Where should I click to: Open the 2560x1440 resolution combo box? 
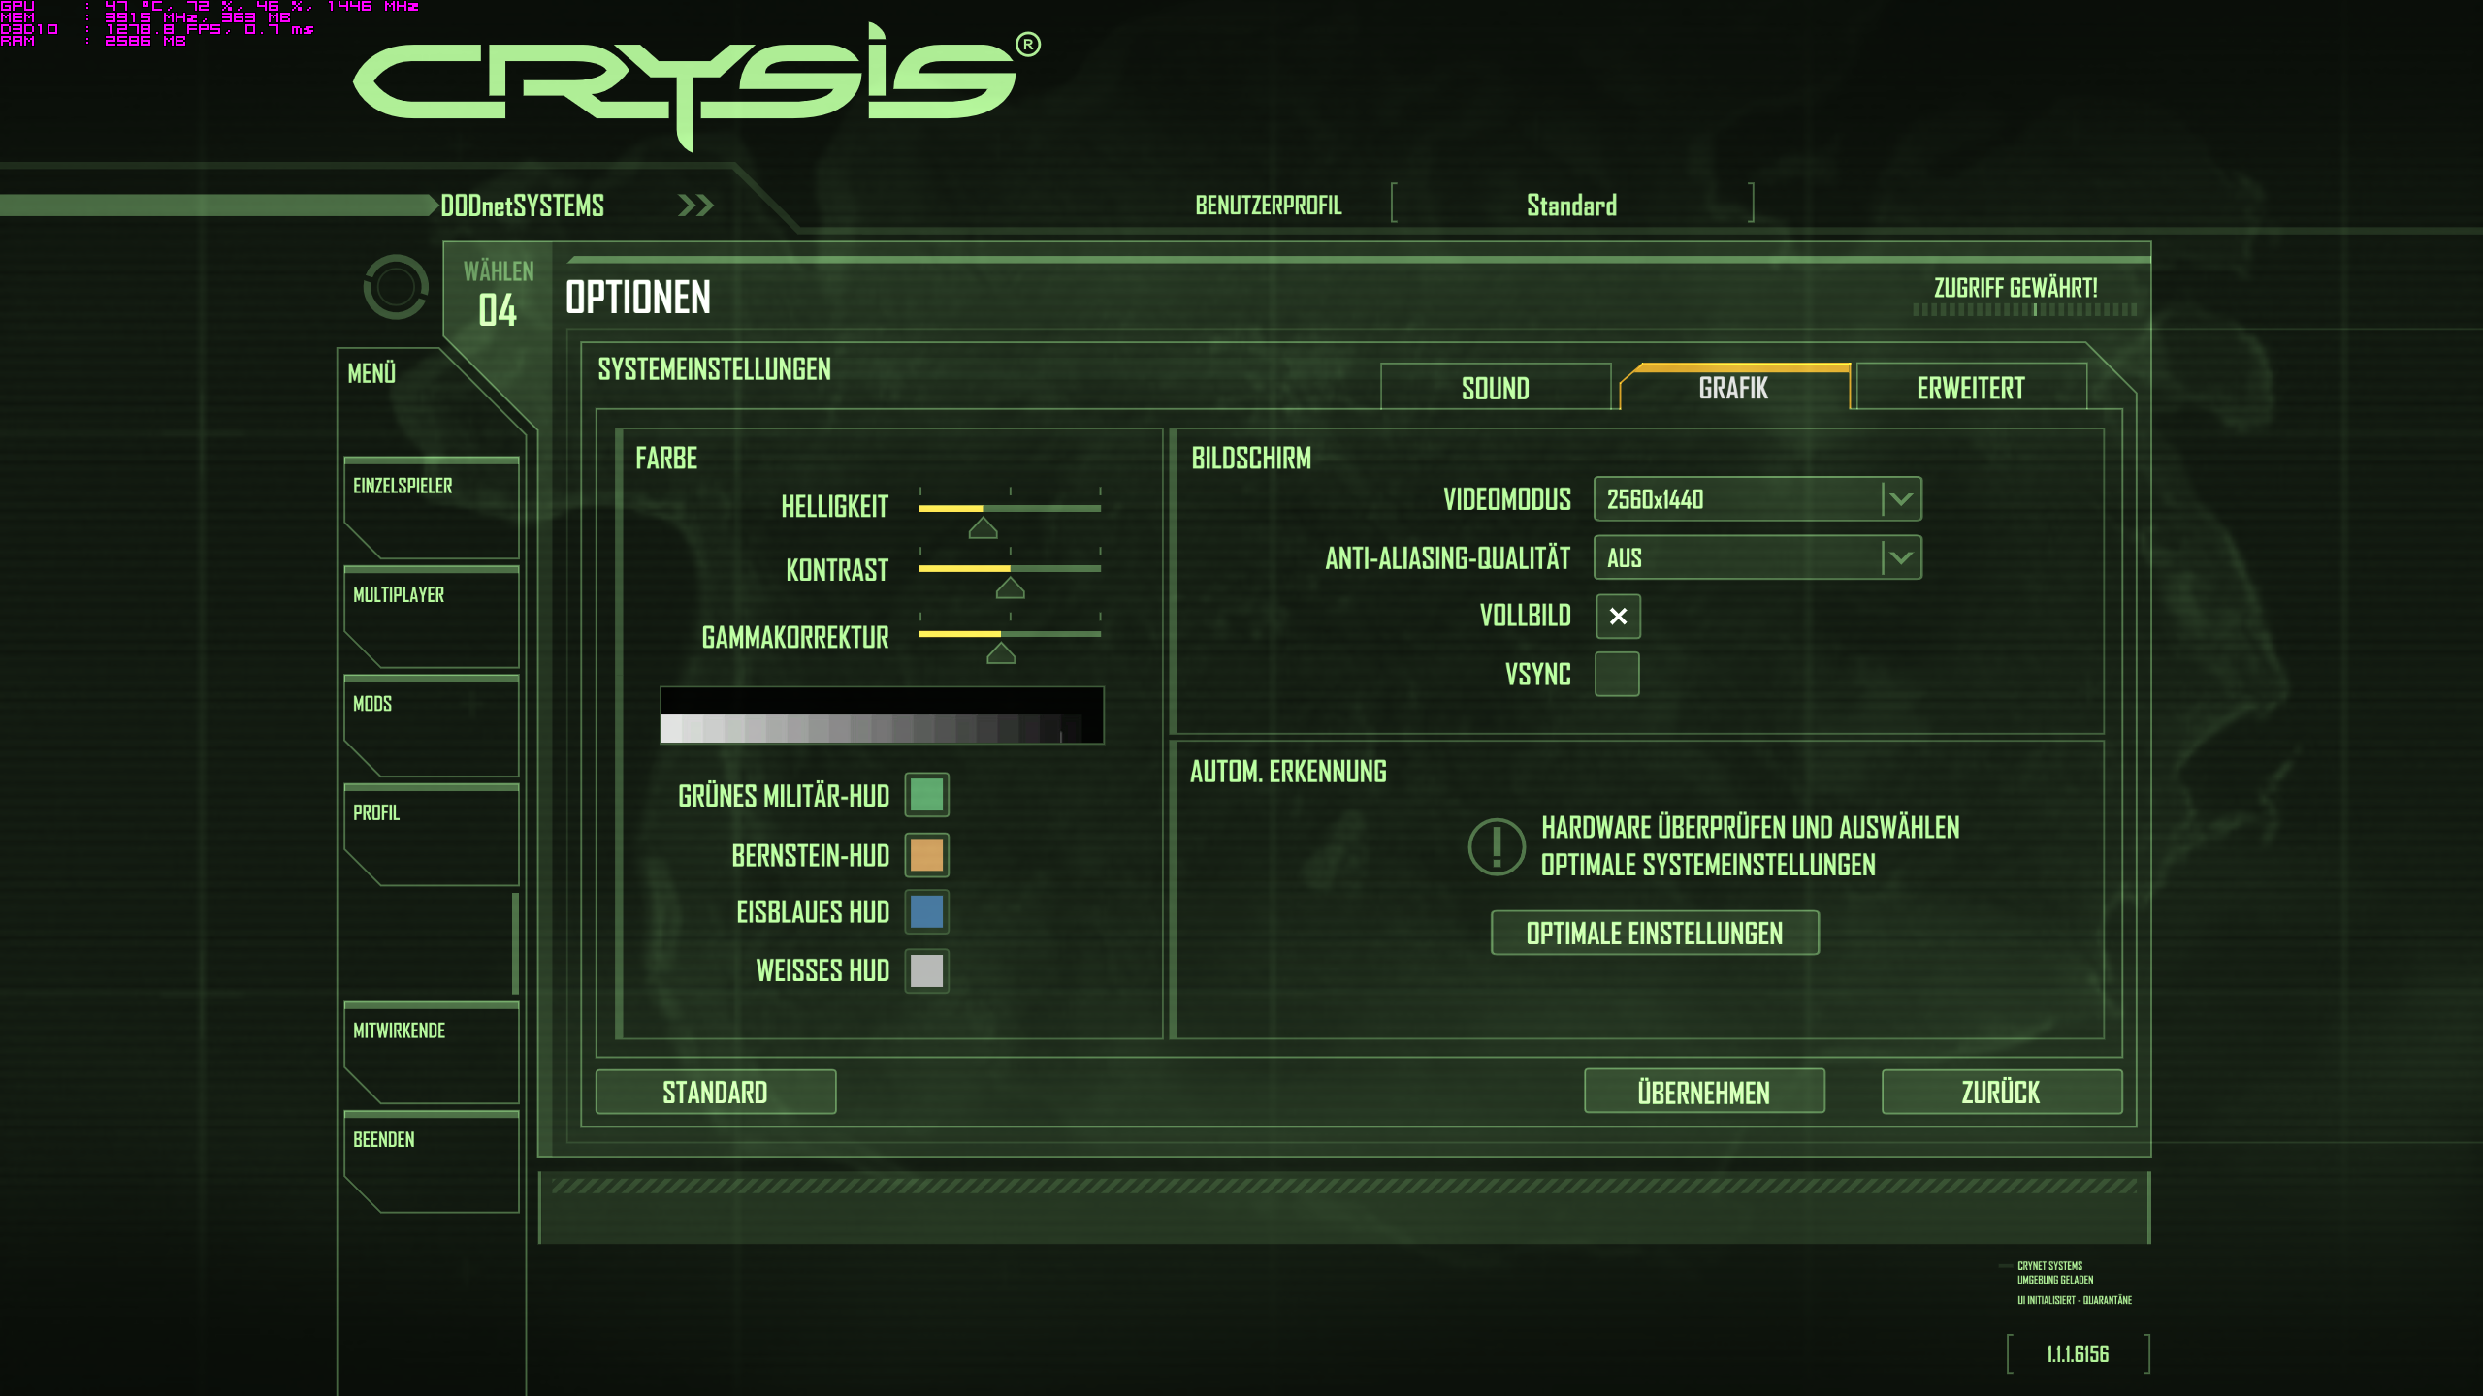pyautogui.click(x=1736, y=499)
